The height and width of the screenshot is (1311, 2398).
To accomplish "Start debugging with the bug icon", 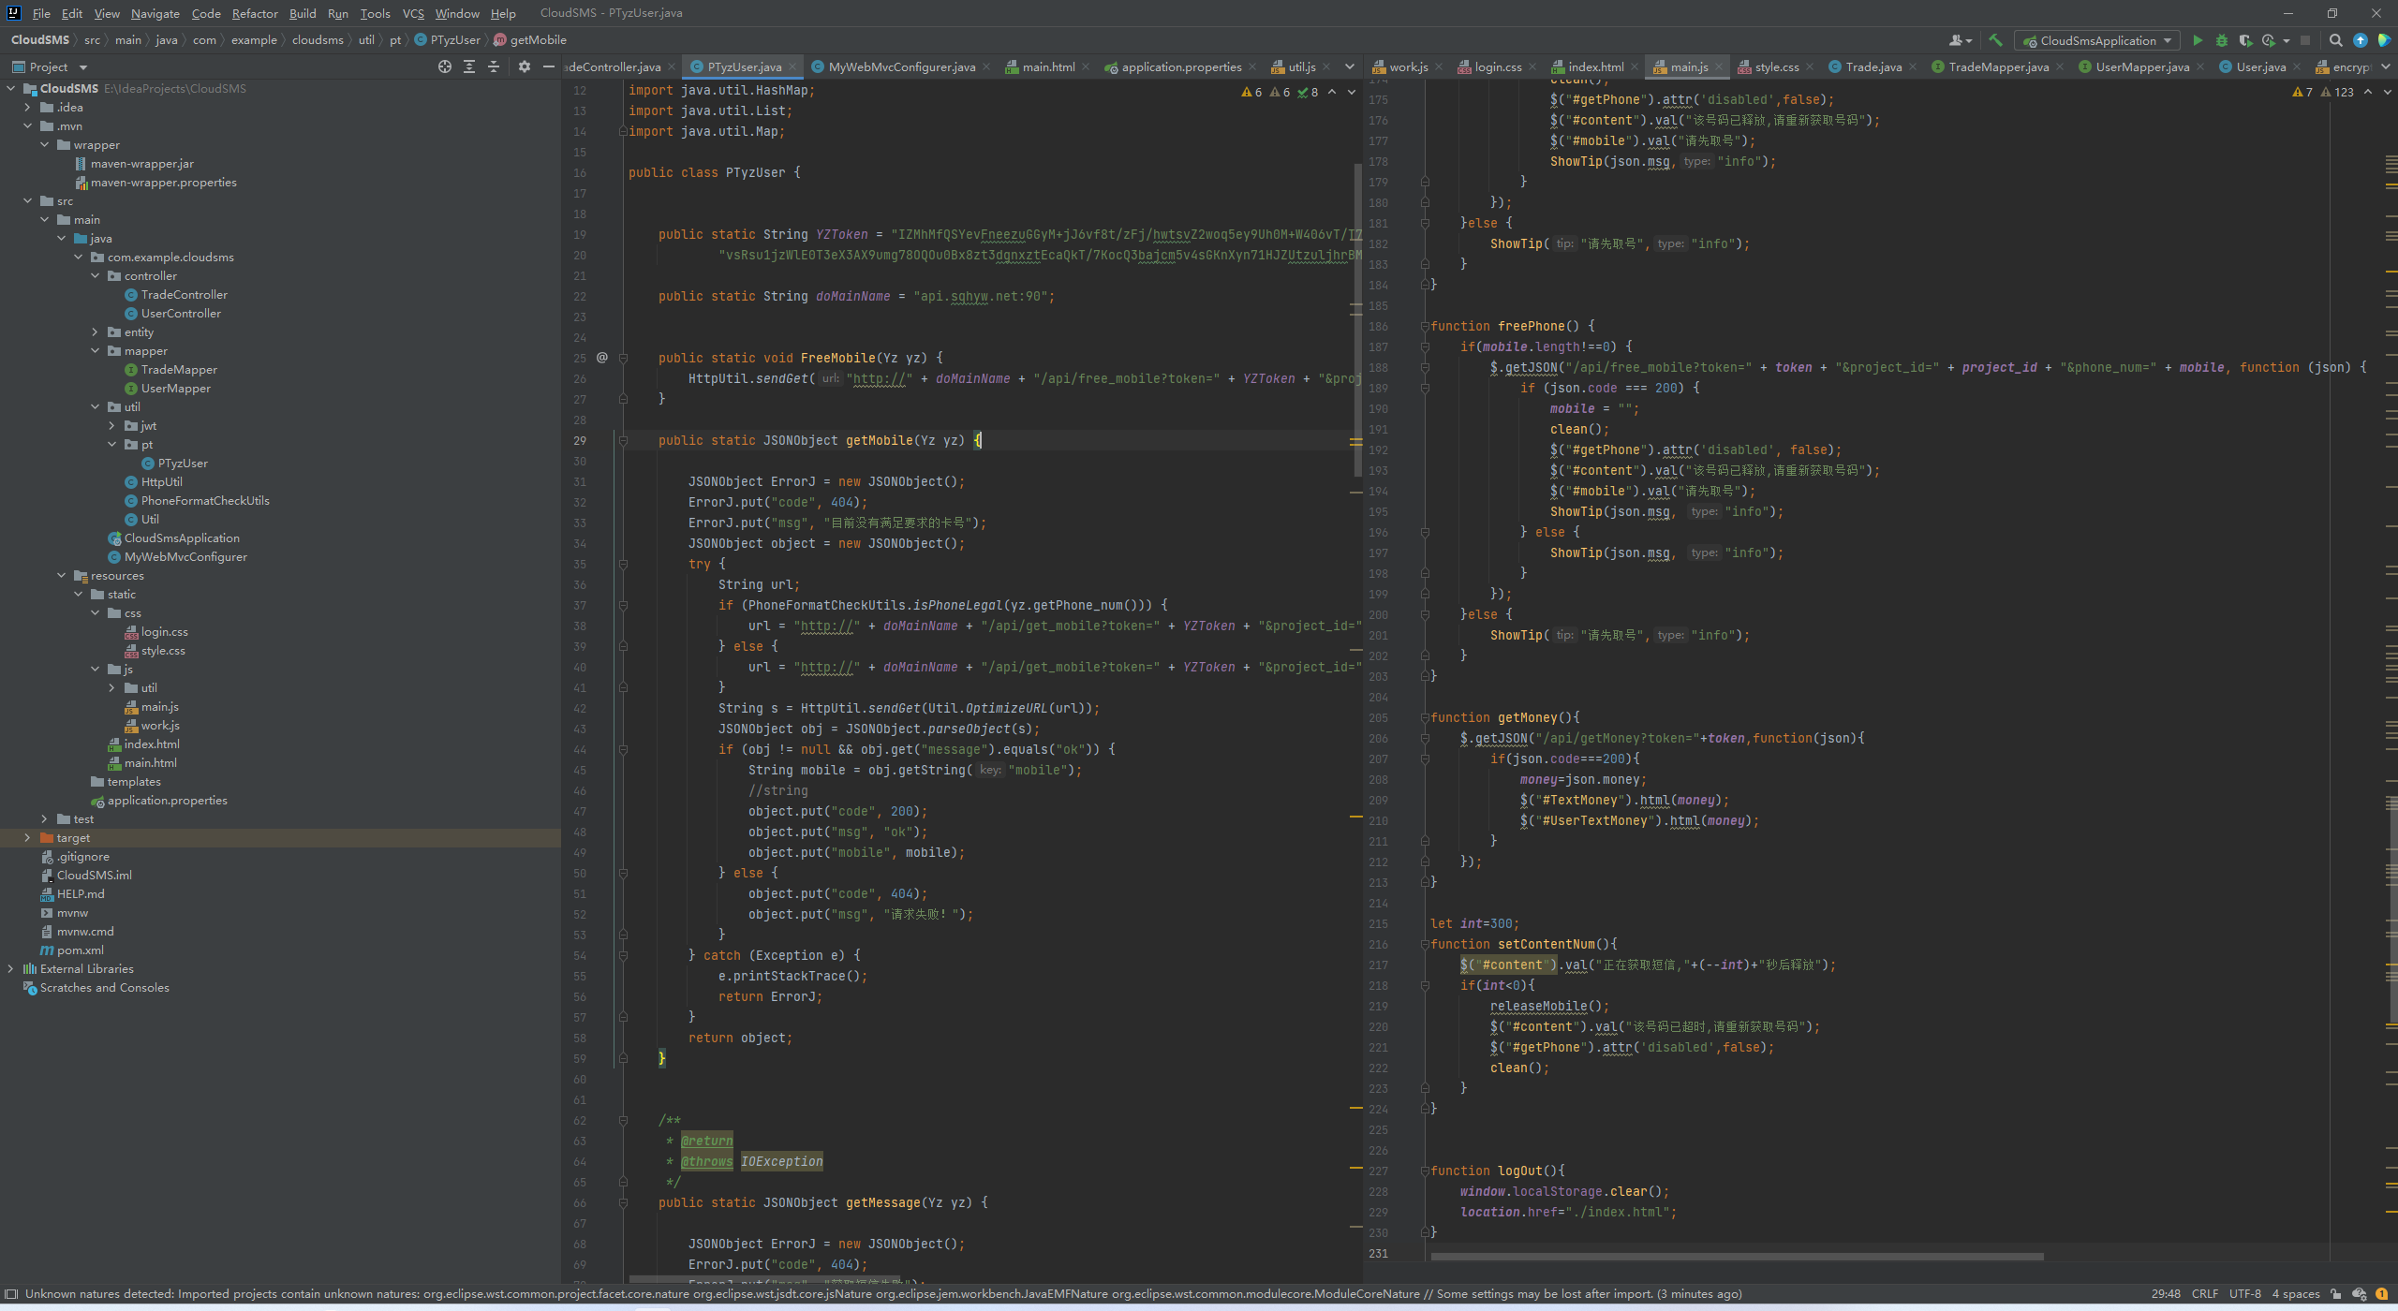I will coord(2222,40).
